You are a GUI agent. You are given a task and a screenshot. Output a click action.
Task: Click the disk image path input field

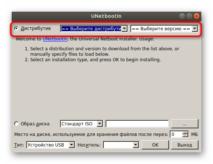[x=137, y=124]
